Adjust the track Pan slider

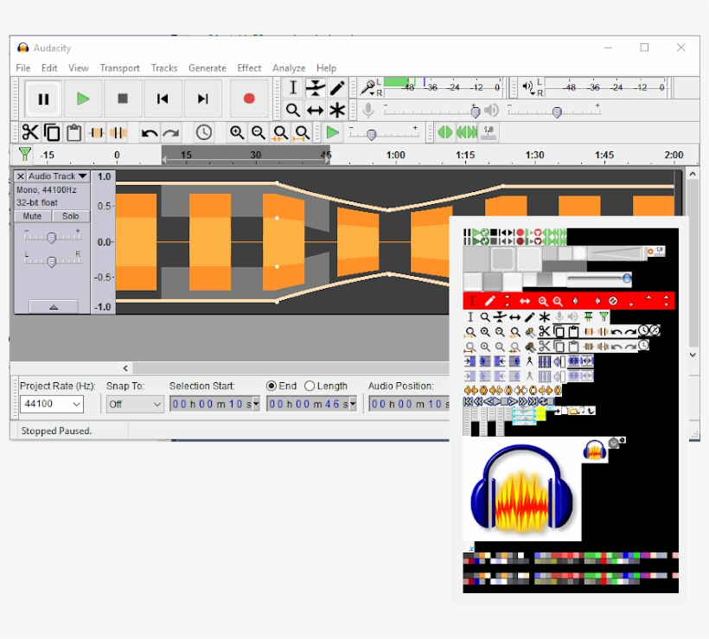[x=52, y=261]
